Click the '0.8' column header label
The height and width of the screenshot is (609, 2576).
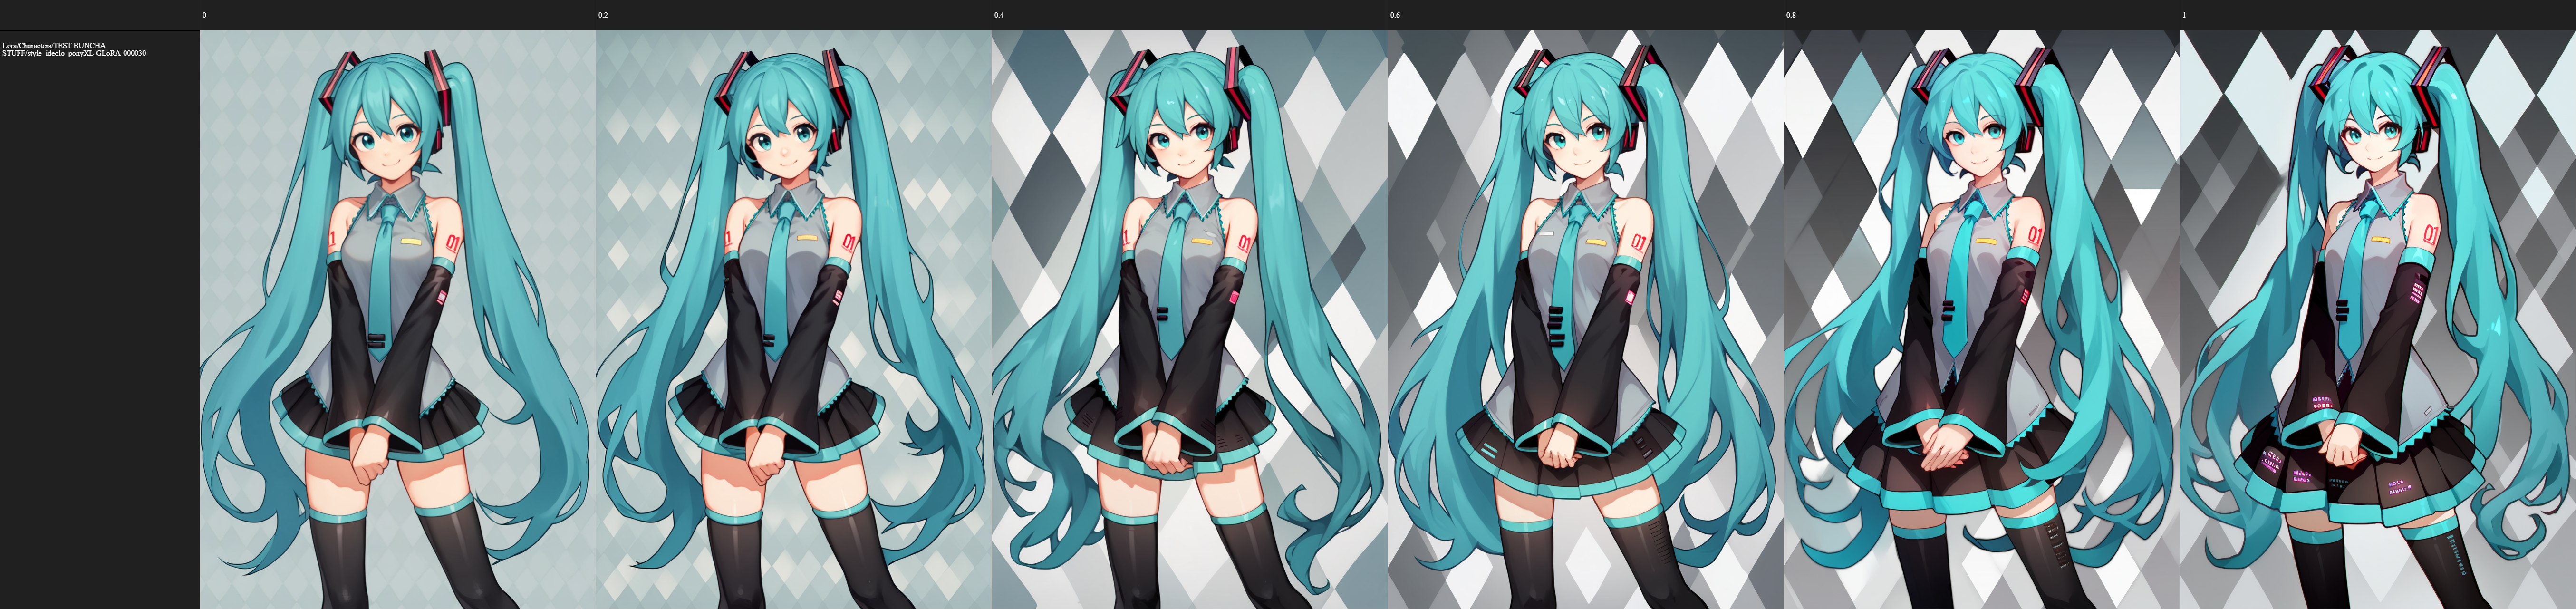(1791, 15)
